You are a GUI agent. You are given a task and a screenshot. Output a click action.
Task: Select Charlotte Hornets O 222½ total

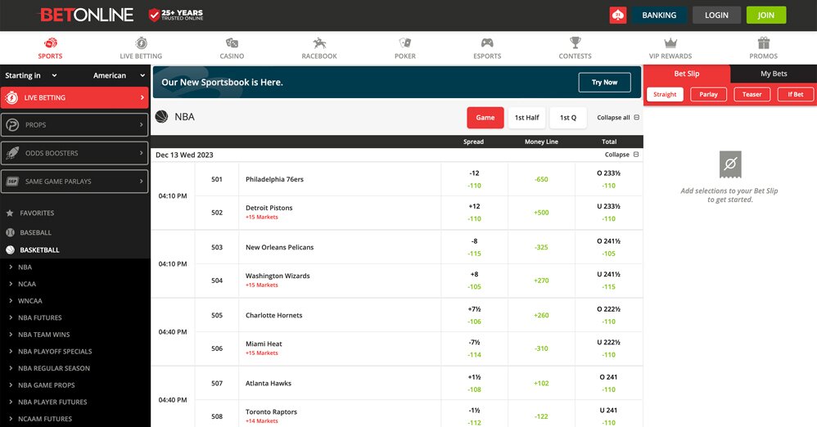pyautogui.click(x=608, y=315)
